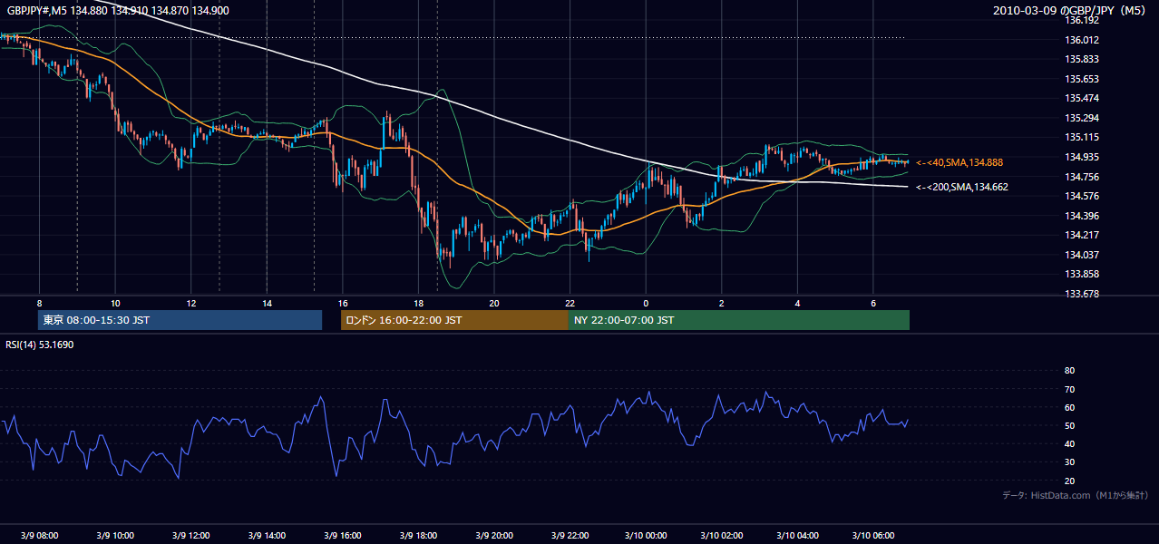Click price axis label 134.576
The image size is (1159, 544).
(1082, 196)
